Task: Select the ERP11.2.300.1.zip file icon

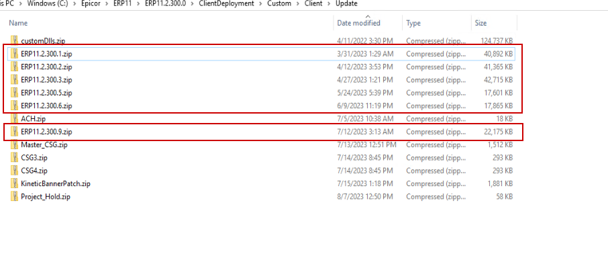Action: click(14, 54)
